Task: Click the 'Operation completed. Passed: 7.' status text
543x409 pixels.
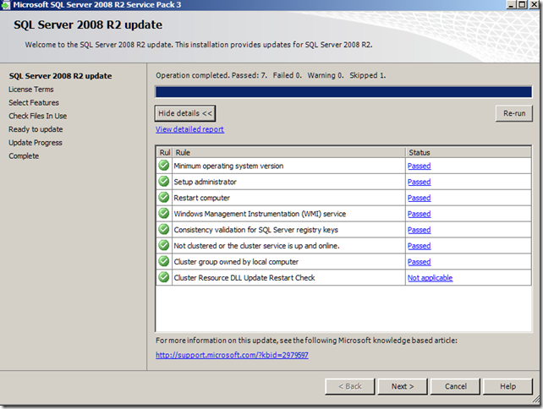Action: coord(211,75)
